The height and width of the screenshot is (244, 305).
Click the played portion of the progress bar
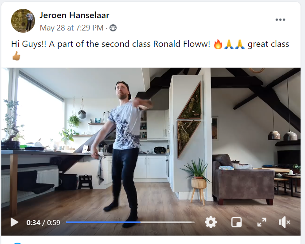click(x=103, y=222)
